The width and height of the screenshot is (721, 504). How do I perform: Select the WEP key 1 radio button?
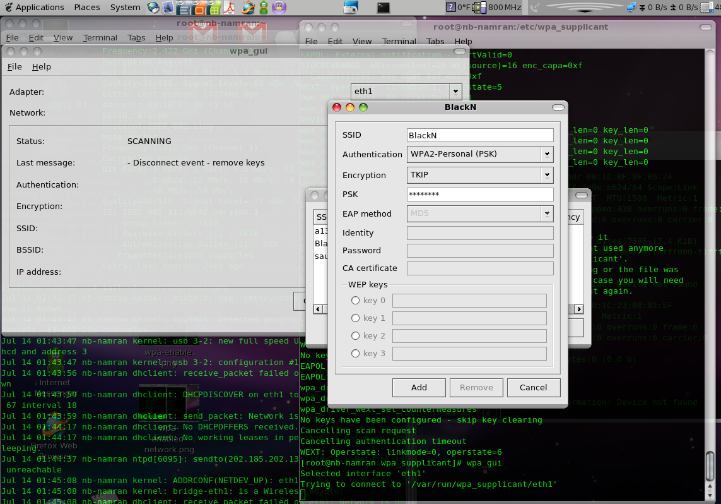(x=356, y=318)
